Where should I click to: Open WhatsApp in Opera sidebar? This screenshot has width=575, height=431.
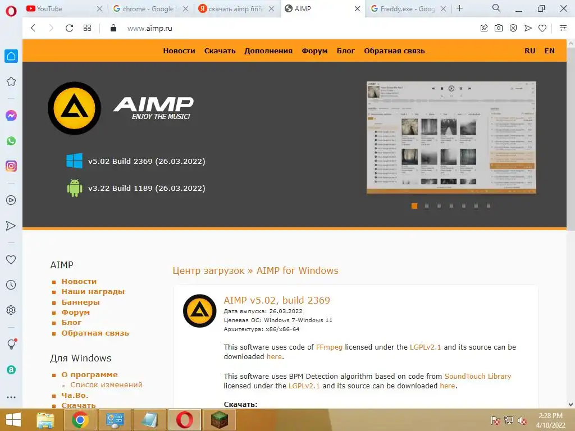point(11,141)
